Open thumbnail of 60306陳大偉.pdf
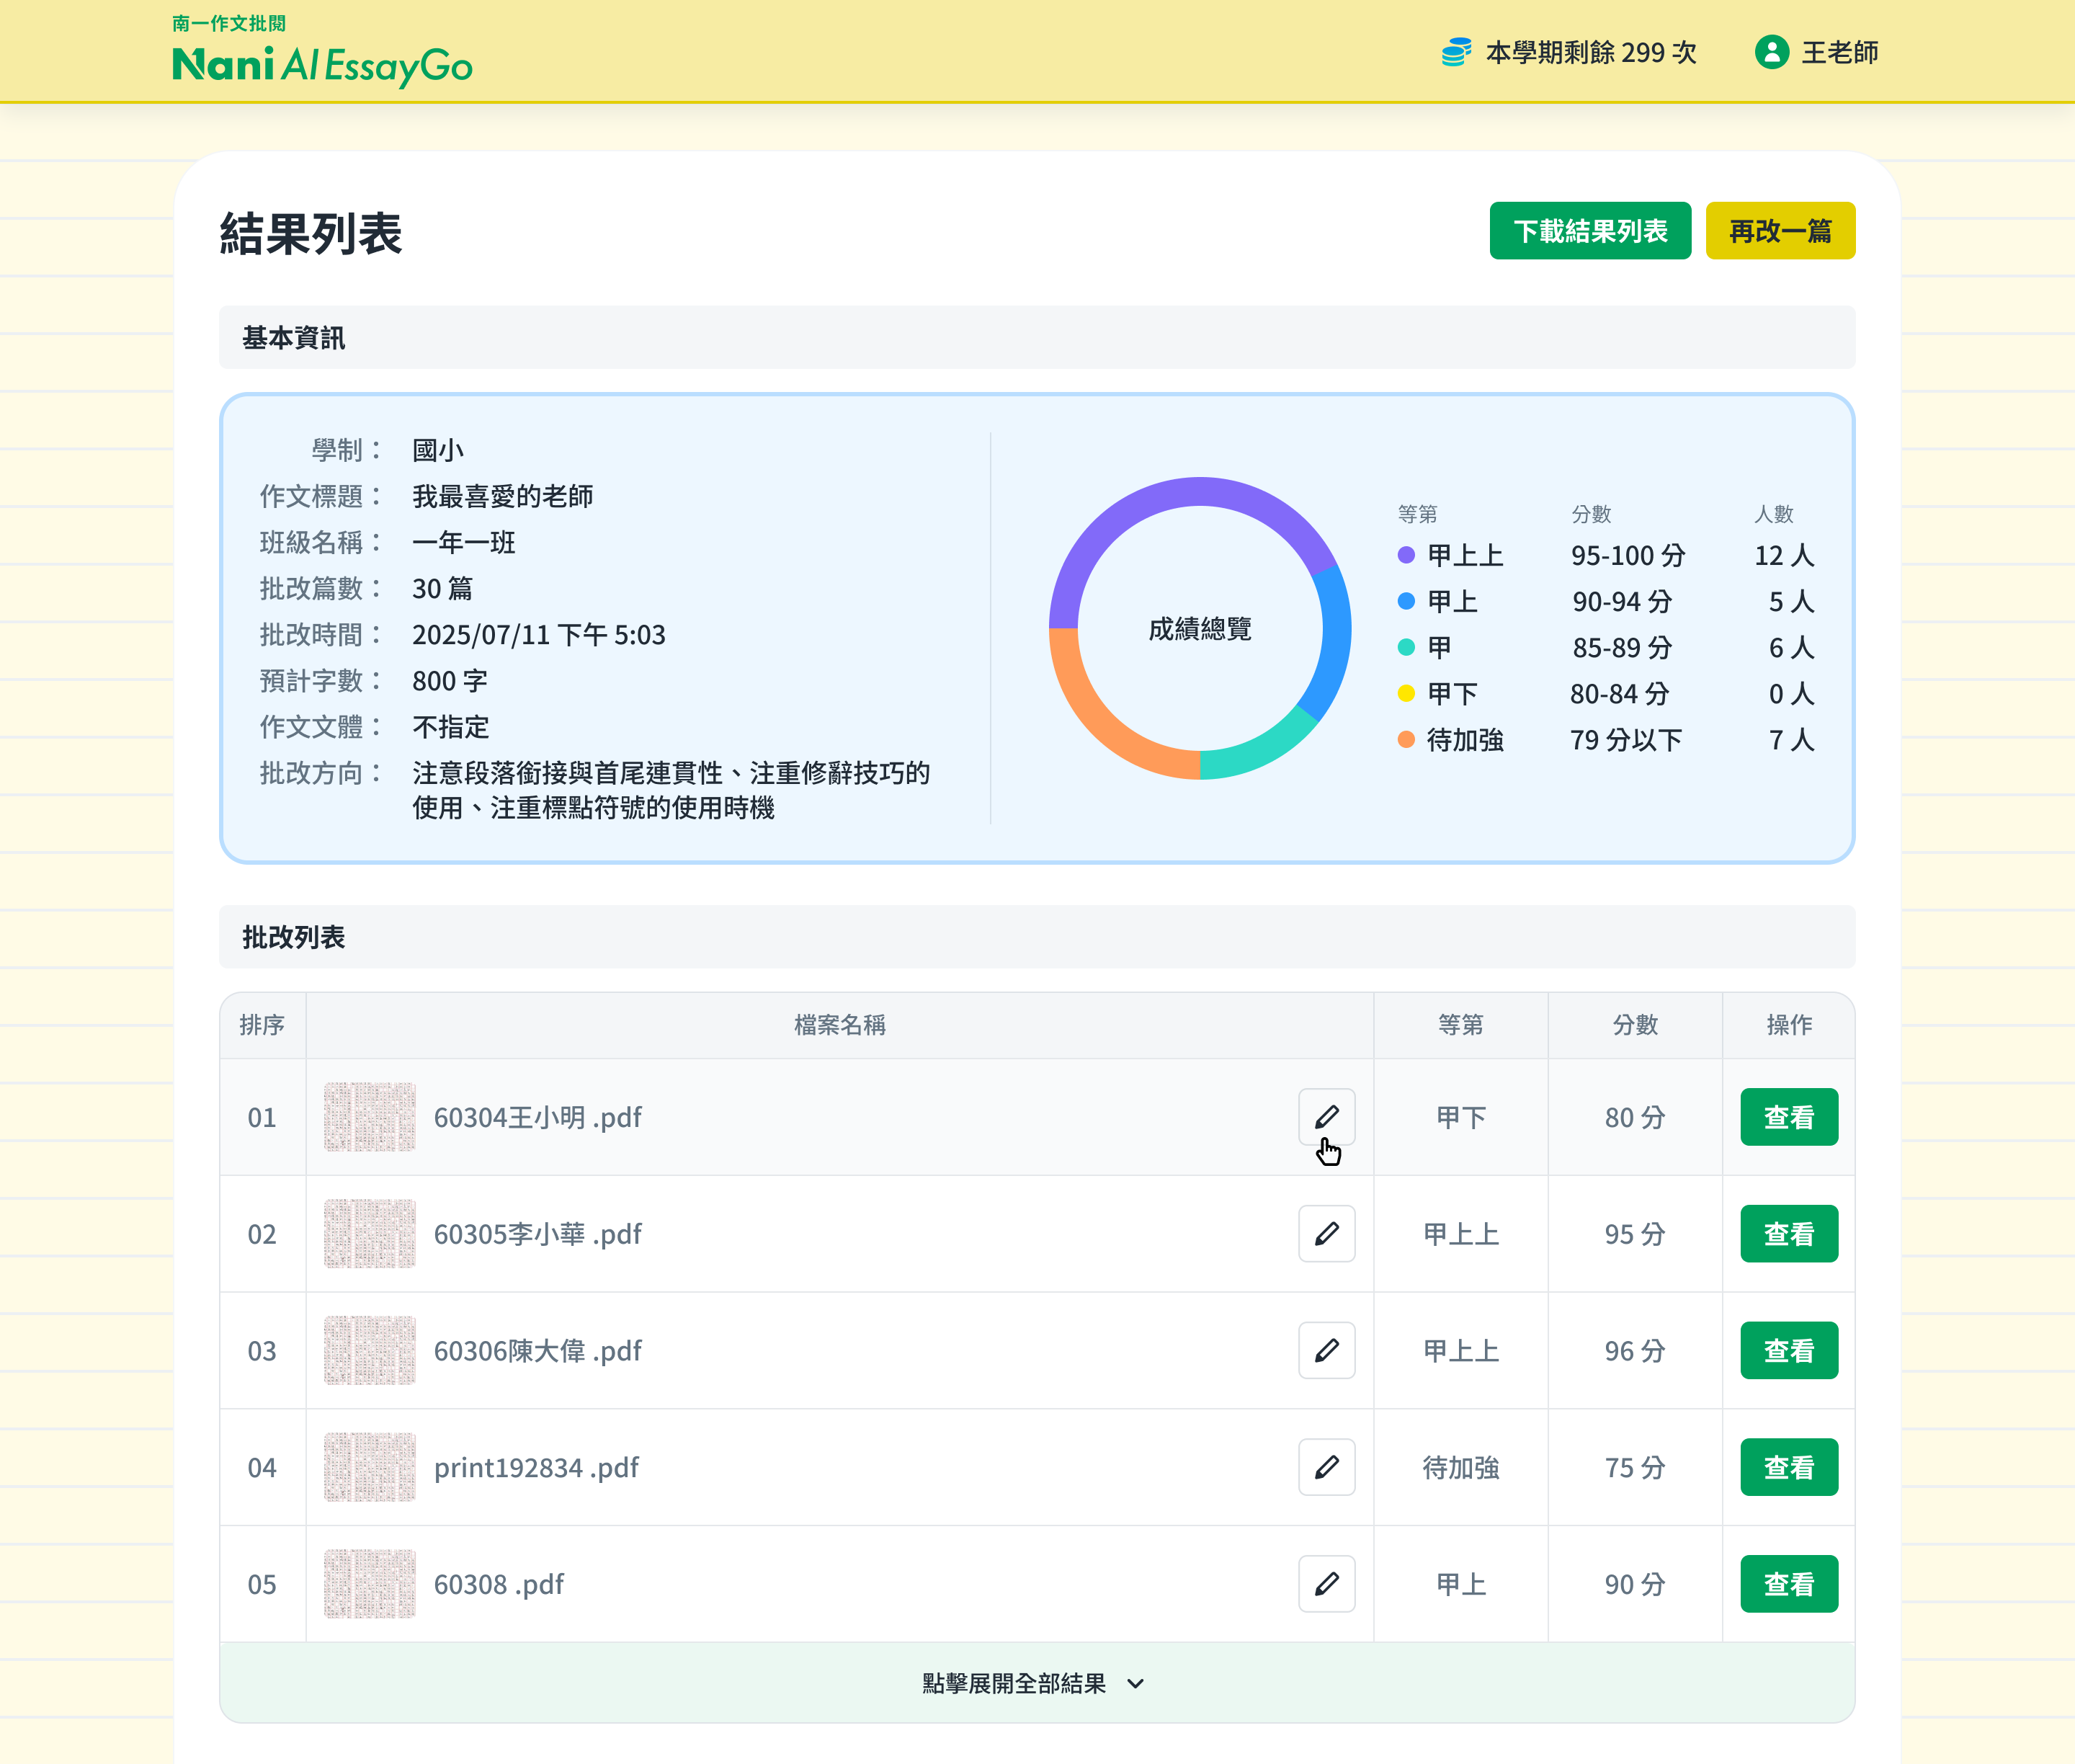The image size is (2075, 1764). 369,1351
